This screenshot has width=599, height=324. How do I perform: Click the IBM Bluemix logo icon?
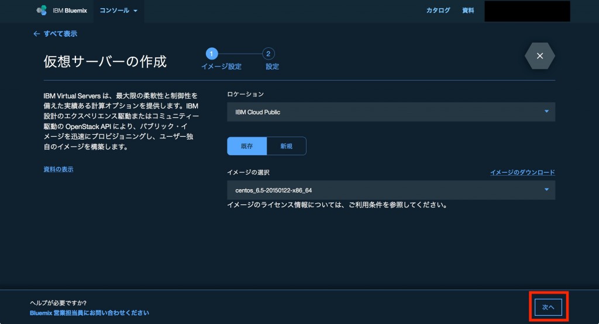[42, 11]
